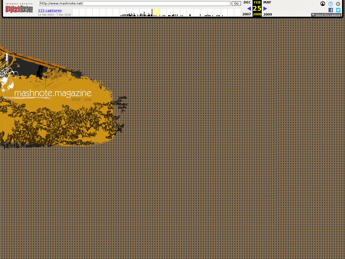Image resolution: width=345 pixels, height=259 pixels.
Task: Open the Wayback help icon
Action: (330, 4)
